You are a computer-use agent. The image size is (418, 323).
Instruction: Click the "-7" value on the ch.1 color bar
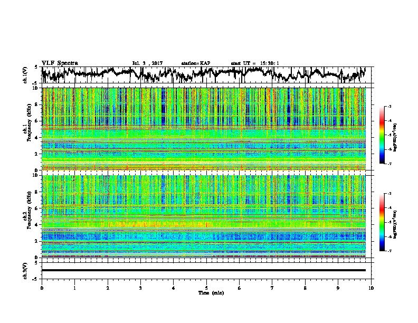[389, 164]
